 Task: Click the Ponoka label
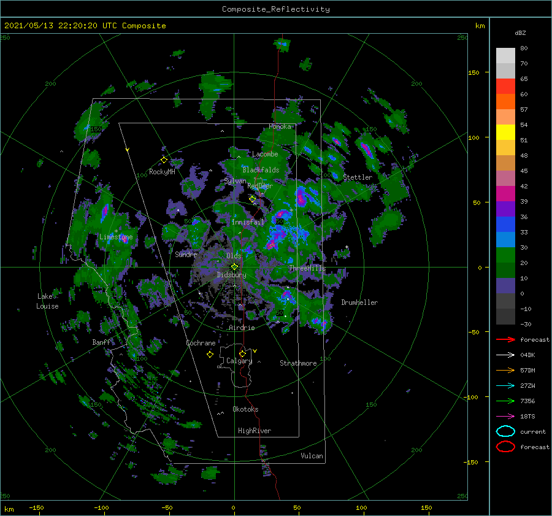tap(280, 126)
